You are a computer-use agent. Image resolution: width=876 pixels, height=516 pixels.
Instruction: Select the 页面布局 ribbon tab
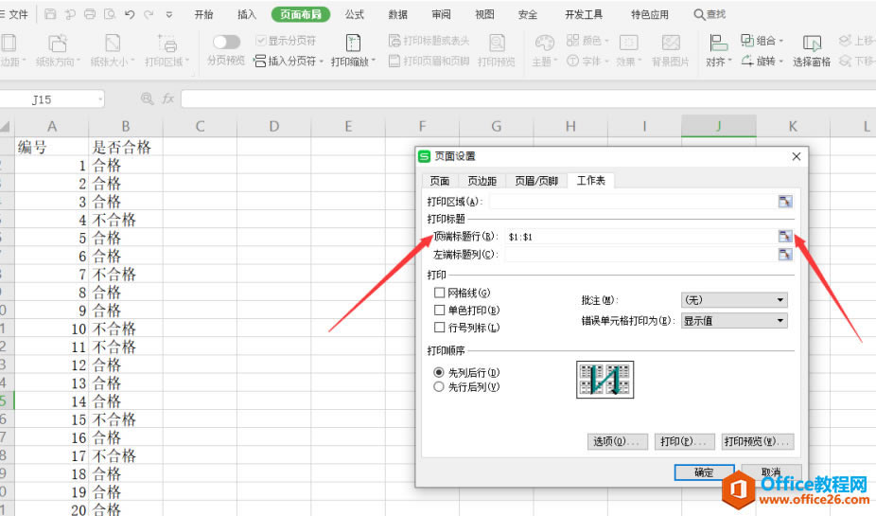pyautogui.click(x=301, y=14)
